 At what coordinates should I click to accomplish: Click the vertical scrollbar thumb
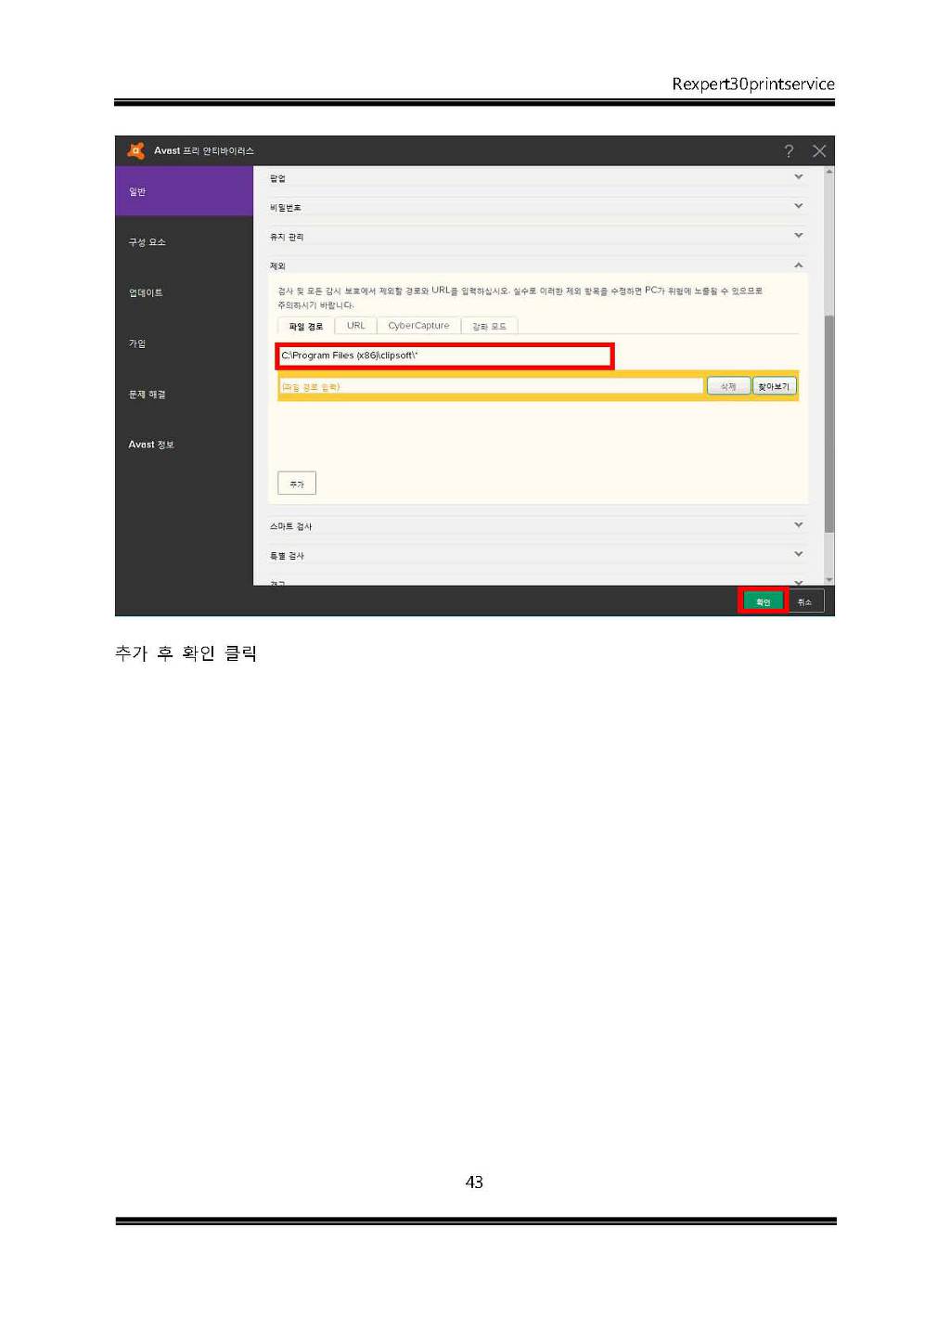(829, 423)
